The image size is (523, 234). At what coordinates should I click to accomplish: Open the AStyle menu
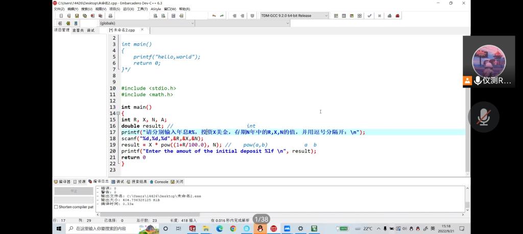(x=156, y=9)
